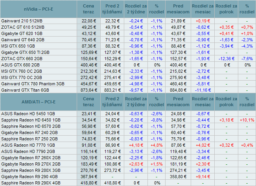Click ZOTAC GT 610 512MB product name
The image size is (256, 186).
click(23, 27)
